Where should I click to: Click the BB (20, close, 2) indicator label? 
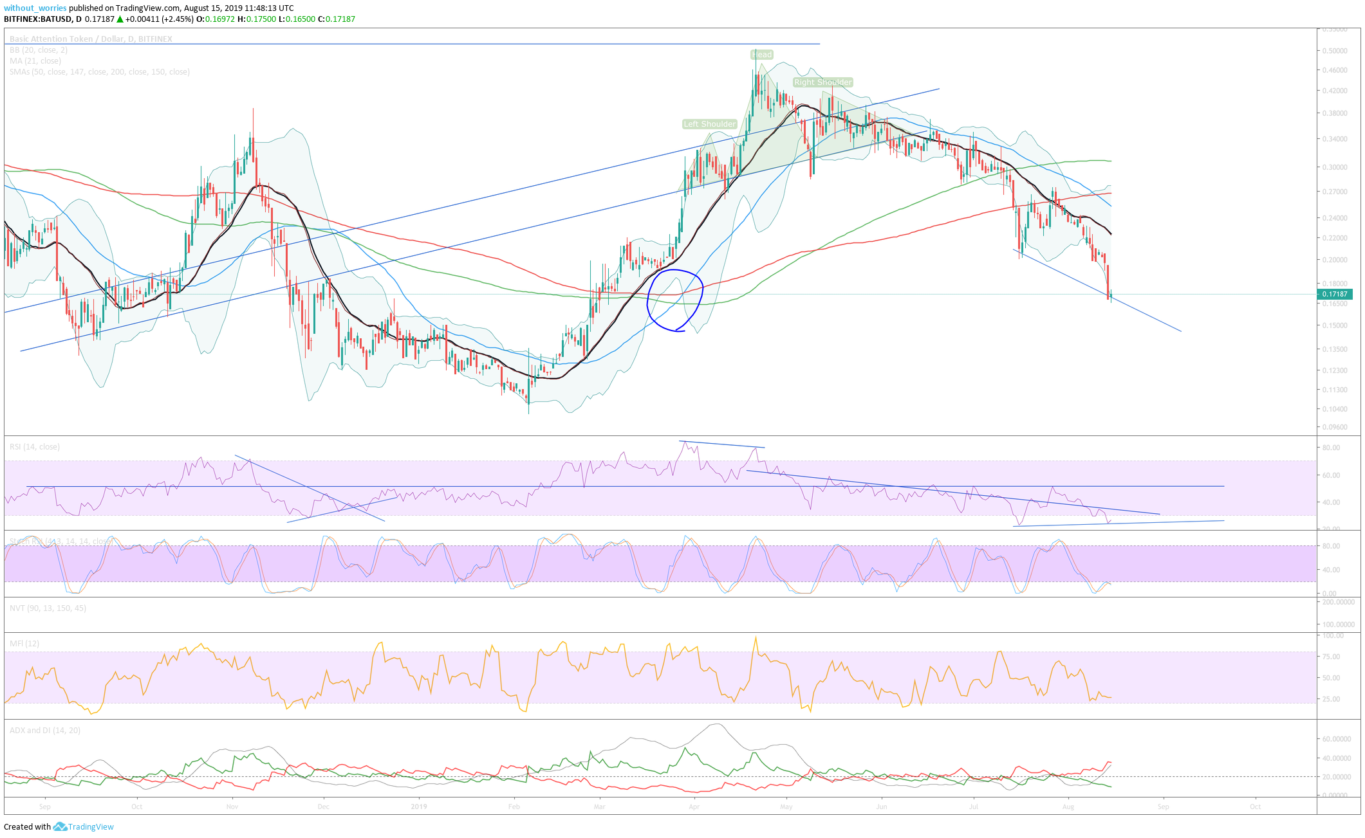pos(39,50)
